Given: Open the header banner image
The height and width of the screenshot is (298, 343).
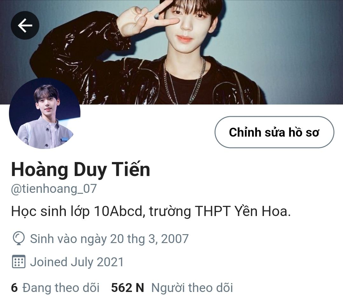Looking at the screenshot, I should pos(172,52).
